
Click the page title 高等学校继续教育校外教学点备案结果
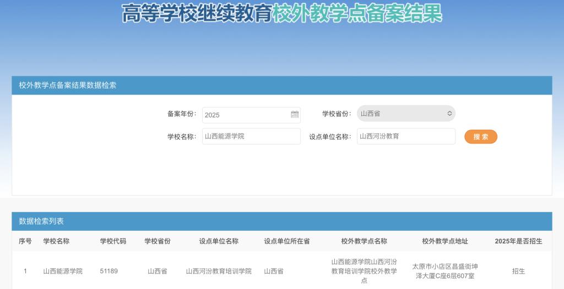281,13
